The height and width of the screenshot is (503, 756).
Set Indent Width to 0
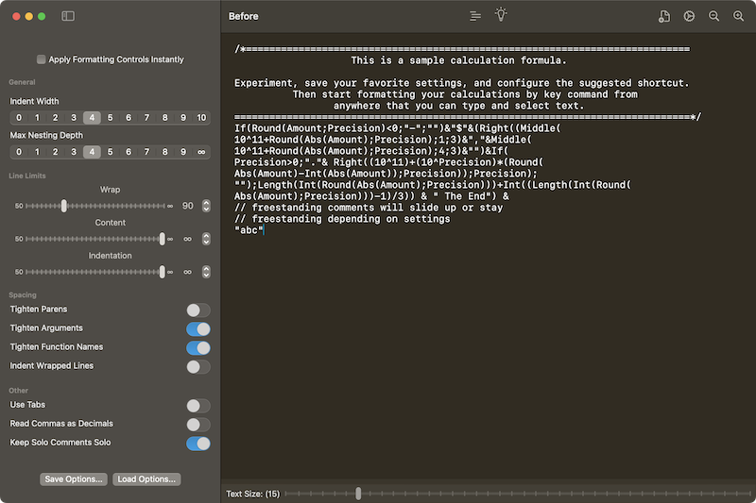[19, 117]
